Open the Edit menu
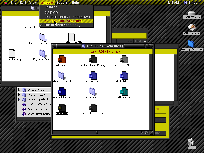 pyautogui.click(x=23, y=2)
